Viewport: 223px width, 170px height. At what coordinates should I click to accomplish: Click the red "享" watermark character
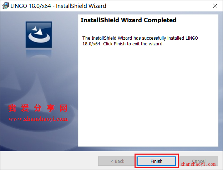pyautogui.click(x=51, y=108)
